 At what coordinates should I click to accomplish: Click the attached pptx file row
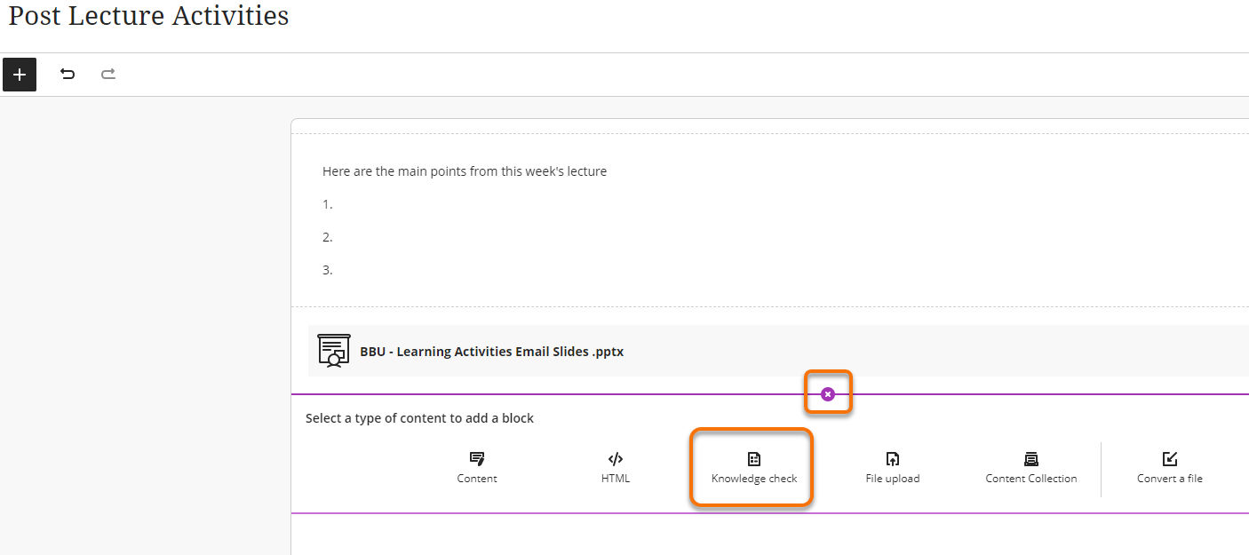pyautogui.click(x=622, y=351)
